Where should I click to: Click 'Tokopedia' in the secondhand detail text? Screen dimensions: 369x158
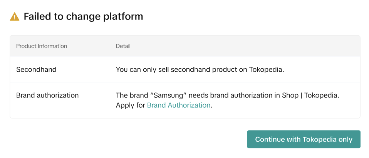point(266,69)
